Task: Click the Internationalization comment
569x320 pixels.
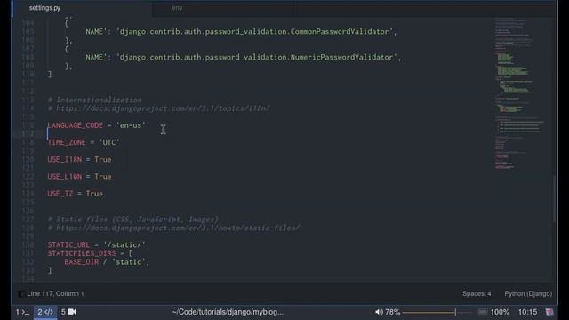Action: click(94, 100)
